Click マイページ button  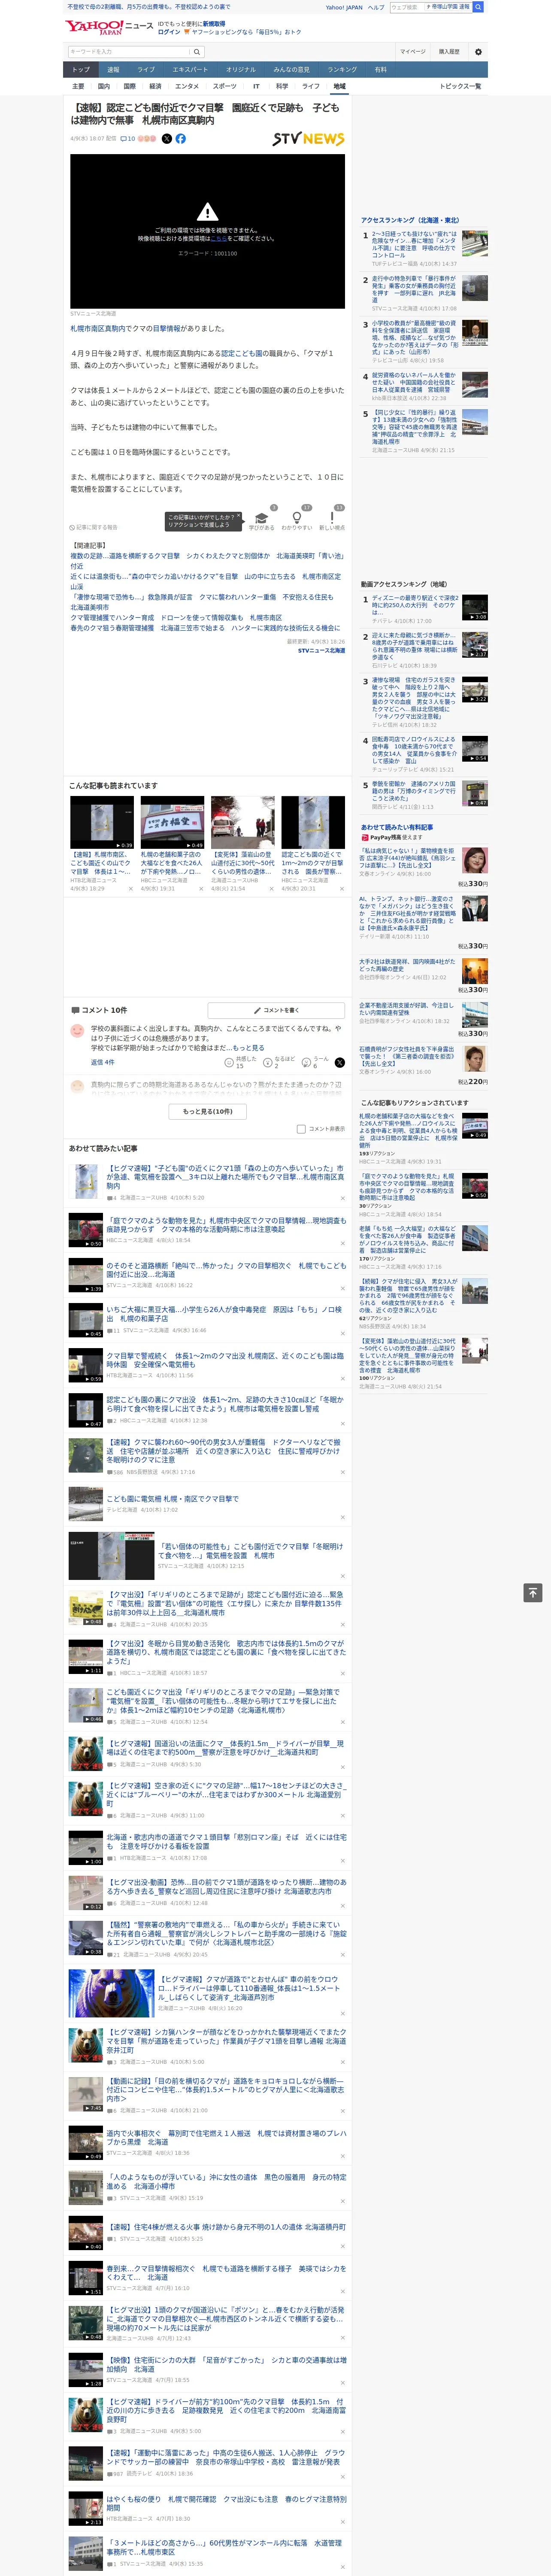pyautogui.click(x=413, y=52)
